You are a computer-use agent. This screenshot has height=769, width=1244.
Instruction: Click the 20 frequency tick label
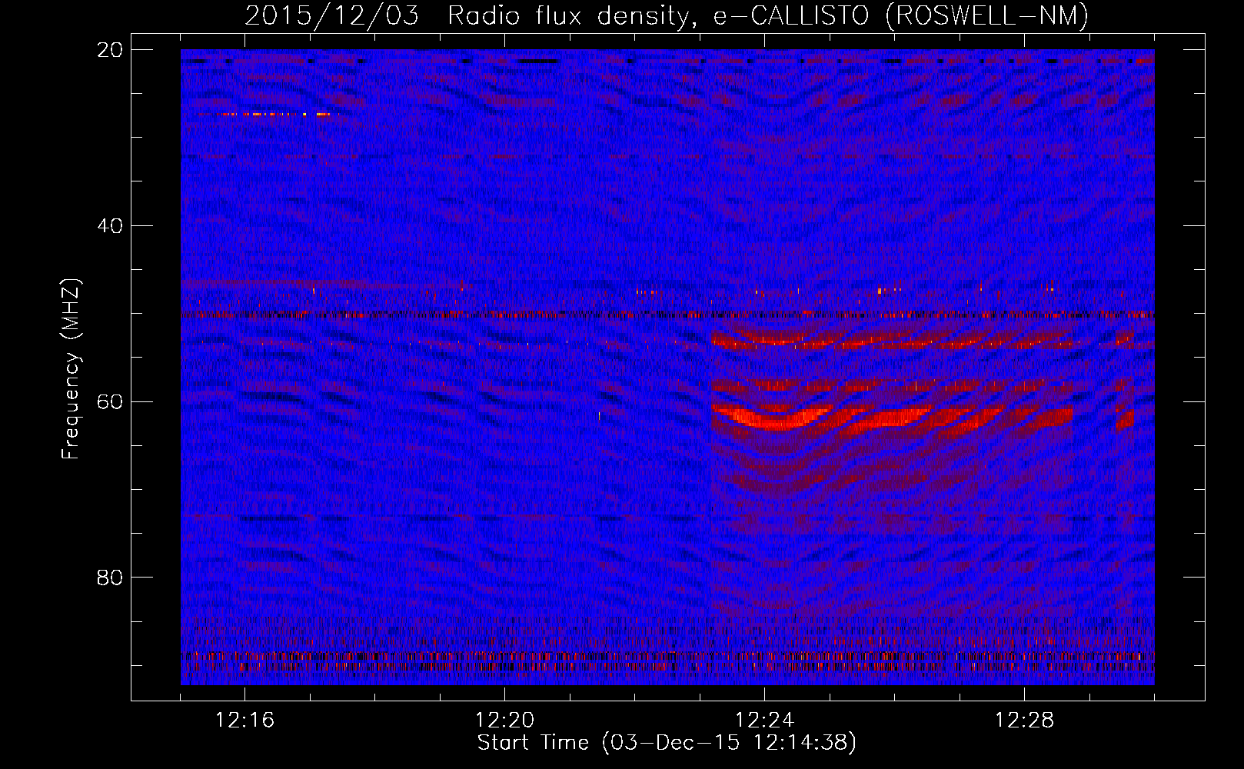[110, 50]
